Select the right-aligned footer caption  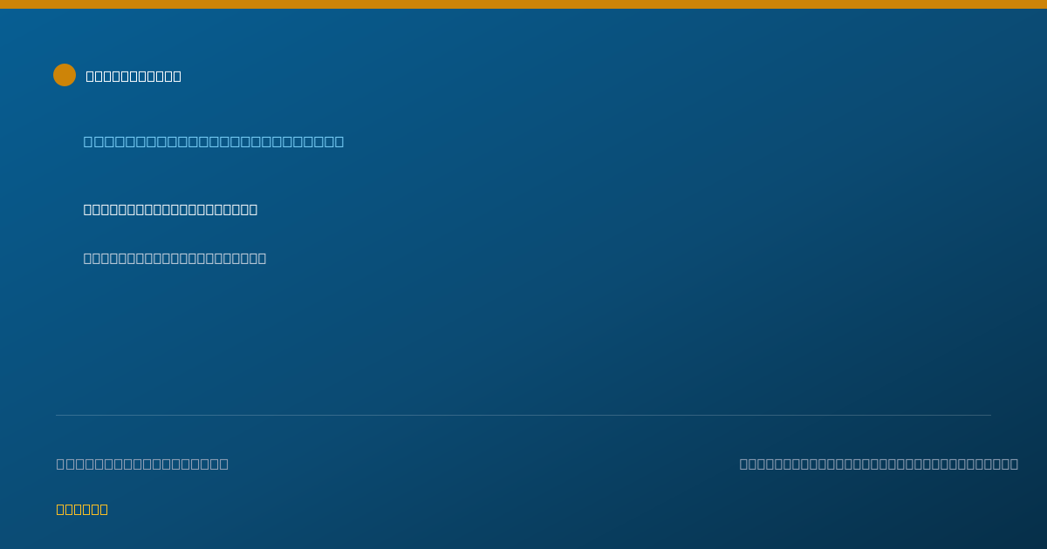[879, 464]
